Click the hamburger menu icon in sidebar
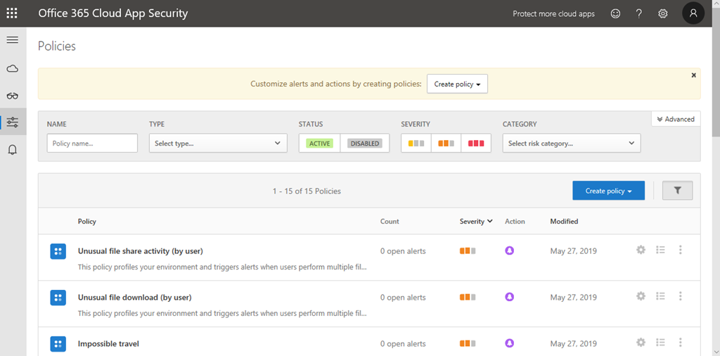The height and width of the screenshot is (356, 720). (x=12, y=40)
